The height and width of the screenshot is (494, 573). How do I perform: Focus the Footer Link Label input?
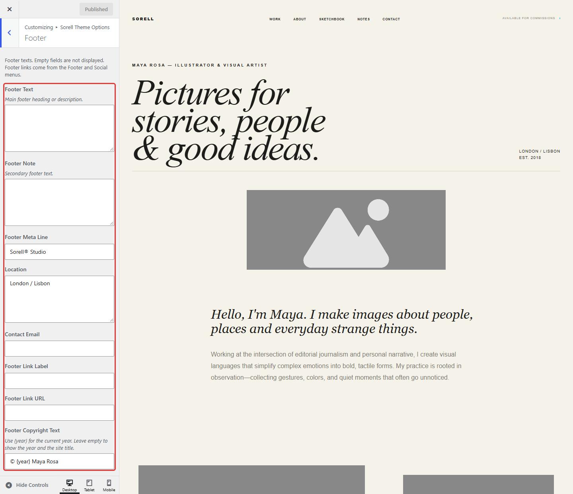click(x=59, y=381)
